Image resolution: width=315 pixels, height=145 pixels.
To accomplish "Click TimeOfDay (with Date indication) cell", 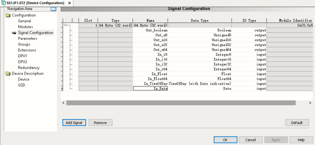I will pos(200,84).
